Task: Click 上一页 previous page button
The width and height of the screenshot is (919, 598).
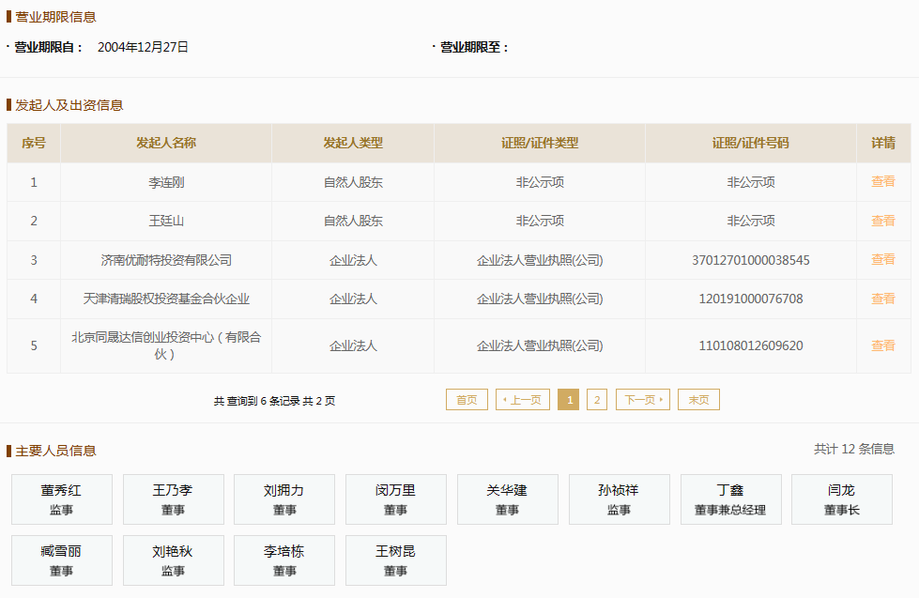Action: tap(522, 400)
